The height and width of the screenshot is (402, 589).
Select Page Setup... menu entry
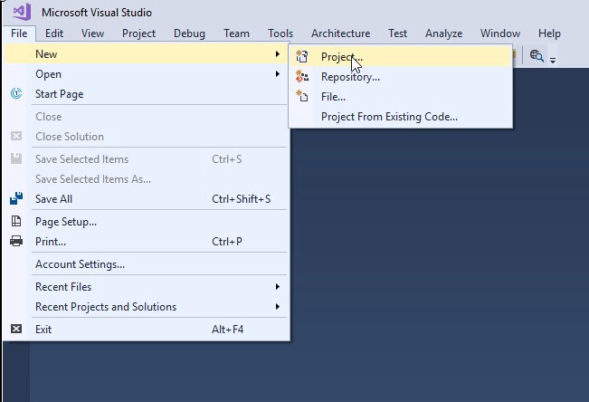tap(146, 222)
